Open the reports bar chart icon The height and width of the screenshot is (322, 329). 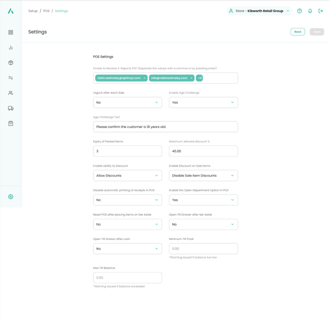(11, 48)
